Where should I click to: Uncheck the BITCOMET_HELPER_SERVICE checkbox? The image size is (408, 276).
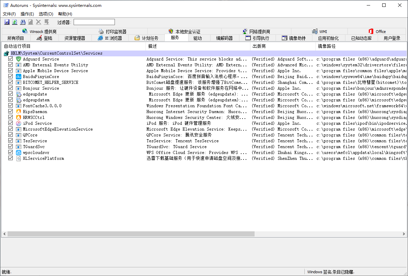click(10, 82)
